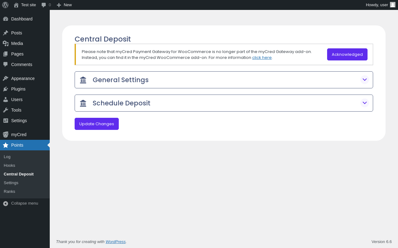
Task: Open the Dashboard menu
Action: point(22,19)
